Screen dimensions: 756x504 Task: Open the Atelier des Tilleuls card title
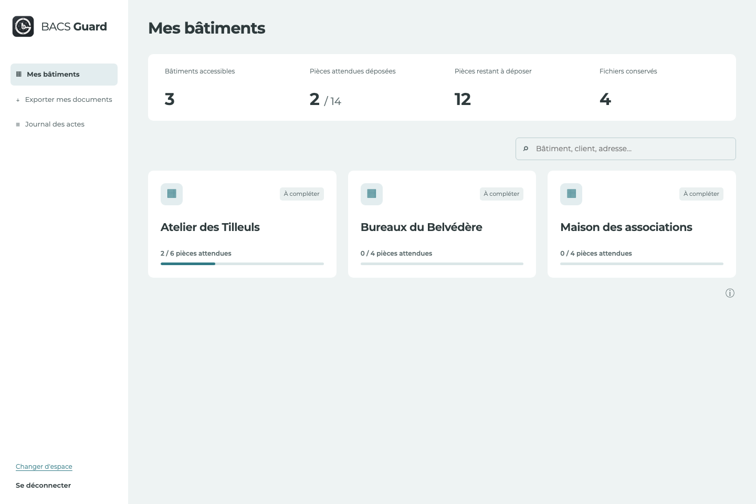[x=210, y=227]
